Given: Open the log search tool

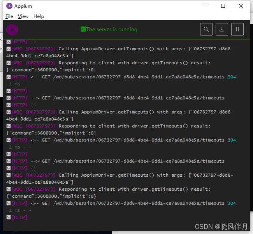Looking at the screenshot, I should [206, 29].
